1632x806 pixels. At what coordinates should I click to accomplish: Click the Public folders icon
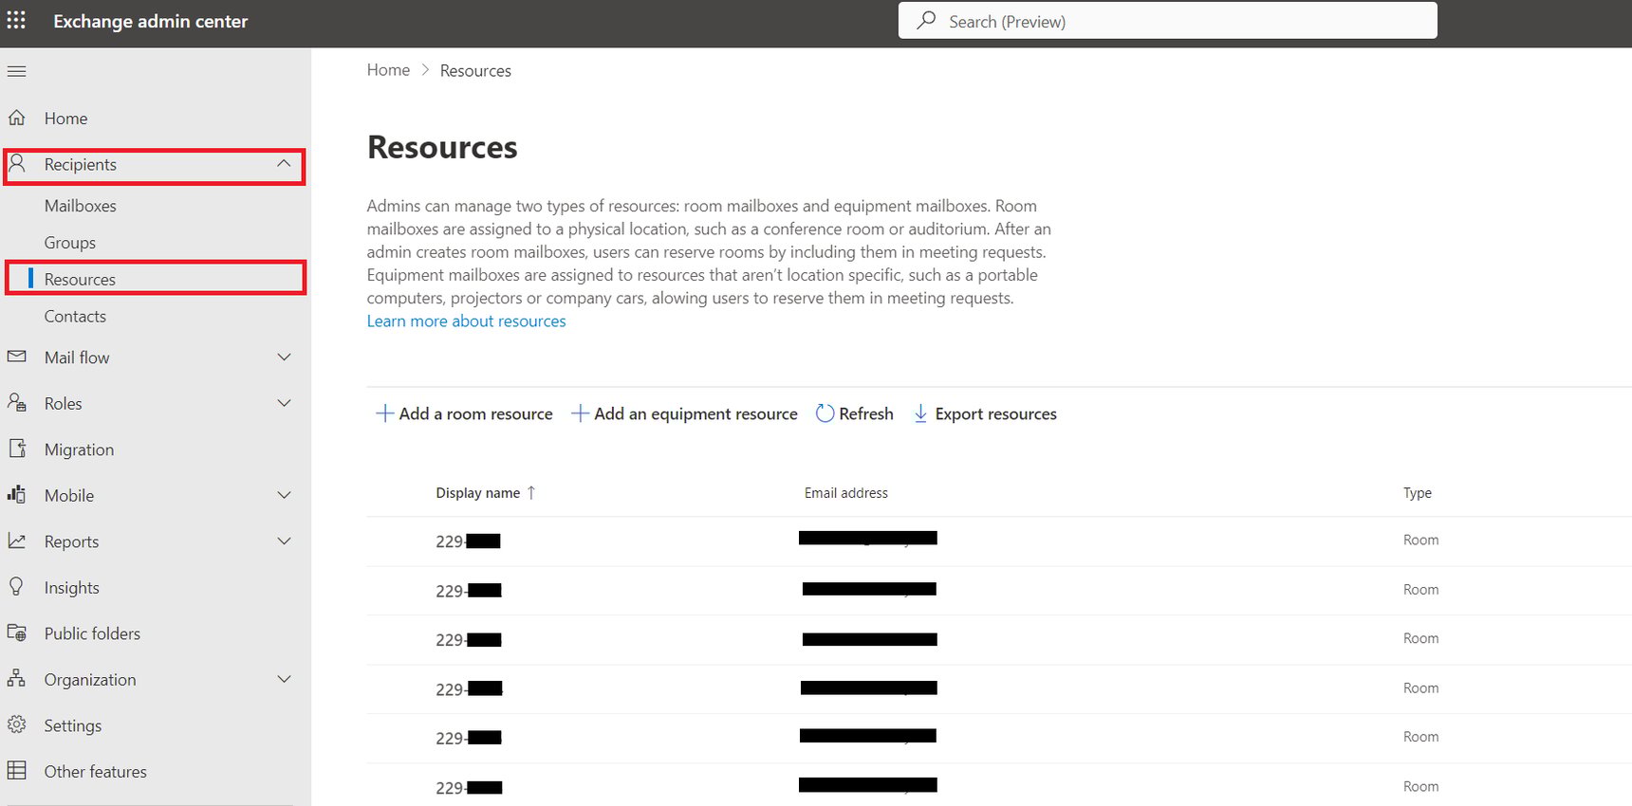point(17,632)
